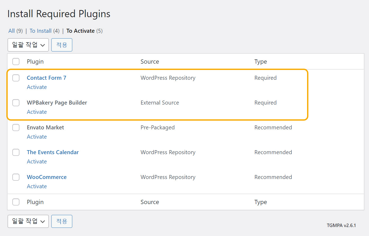Click Activate under Envato Market
369x236 pixels.
pyautogui.click(x=37, y=137)
